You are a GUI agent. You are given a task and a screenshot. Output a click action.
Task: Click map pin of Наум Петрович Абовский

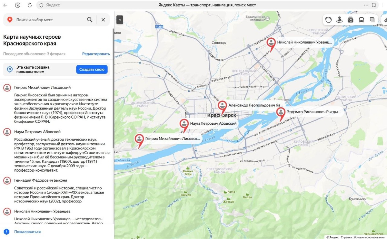(x=184, y=124)
